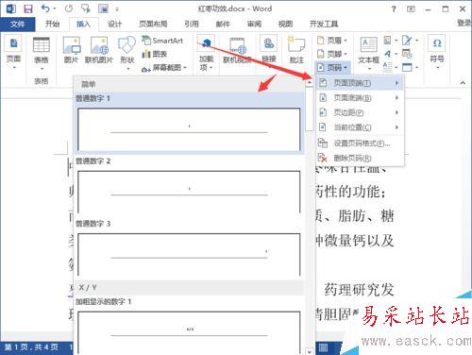
Task: Undo the last action
Action: (x=46, y=8)
